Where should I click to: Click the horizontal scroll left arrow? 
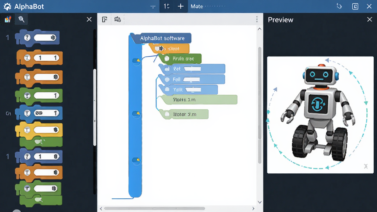101,208
